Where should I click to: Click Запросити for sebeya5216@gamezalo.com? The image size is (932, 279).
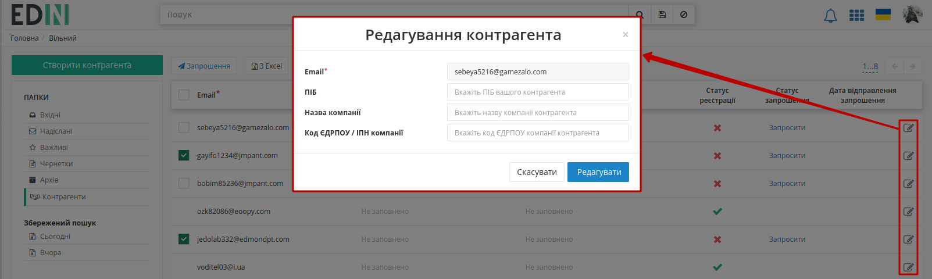[787, 128]
